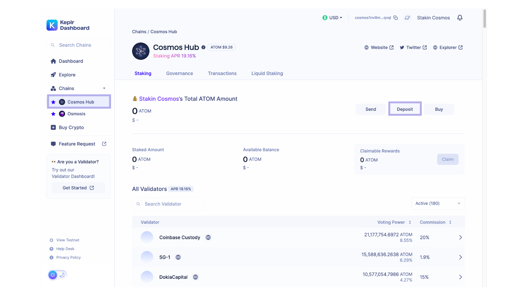Collapse the Chains menu arrow
Image resolution: width=529 pixels, height=296 pixels.
point(104,88)
